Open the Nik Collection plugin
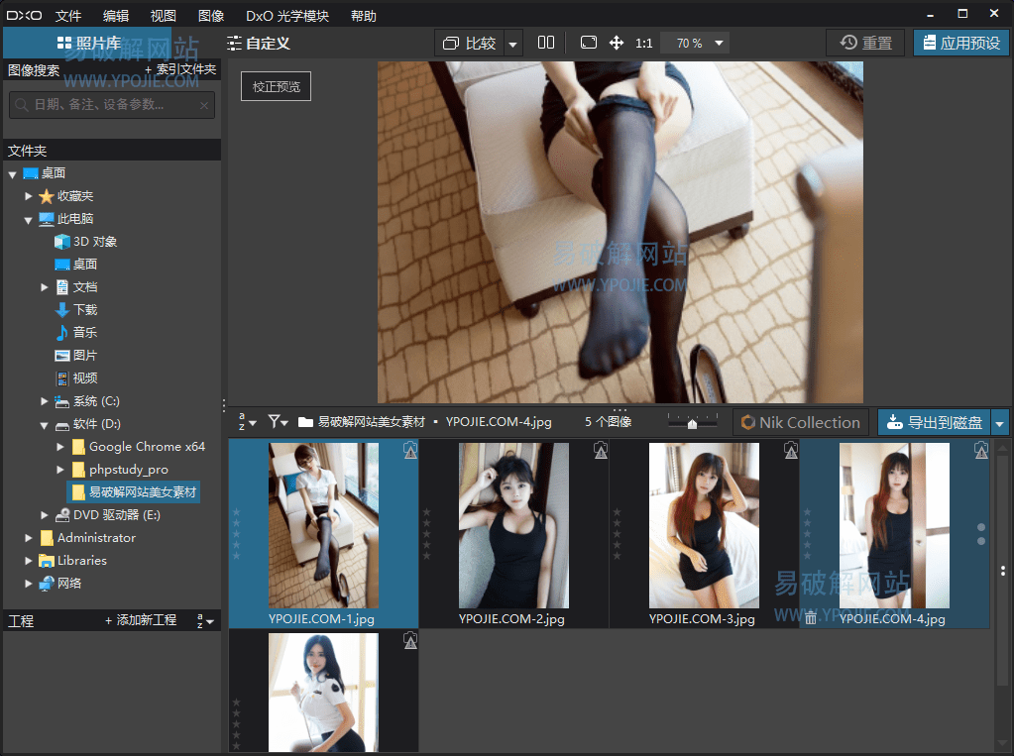Screen dimensions: 1014x756 point(801,421)
